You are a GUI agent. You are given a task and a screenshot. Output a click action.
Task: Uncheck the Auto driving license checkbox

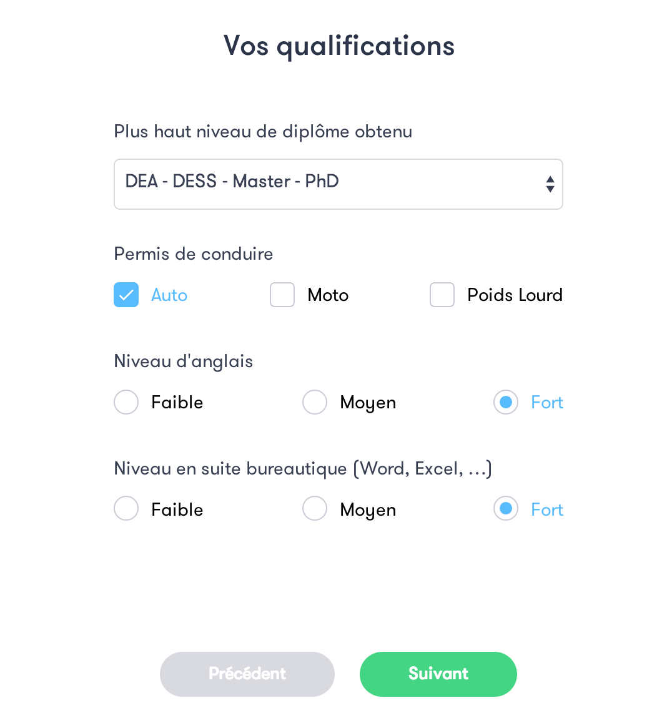click(126, 295)
